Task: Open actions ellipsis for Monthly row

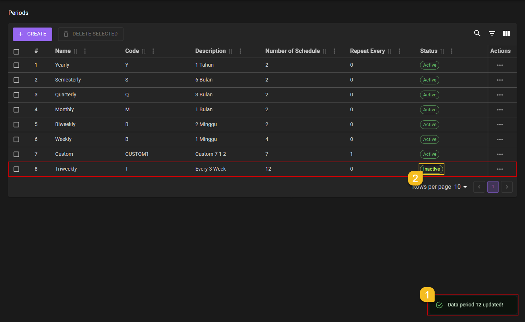Action: (500, 110)
